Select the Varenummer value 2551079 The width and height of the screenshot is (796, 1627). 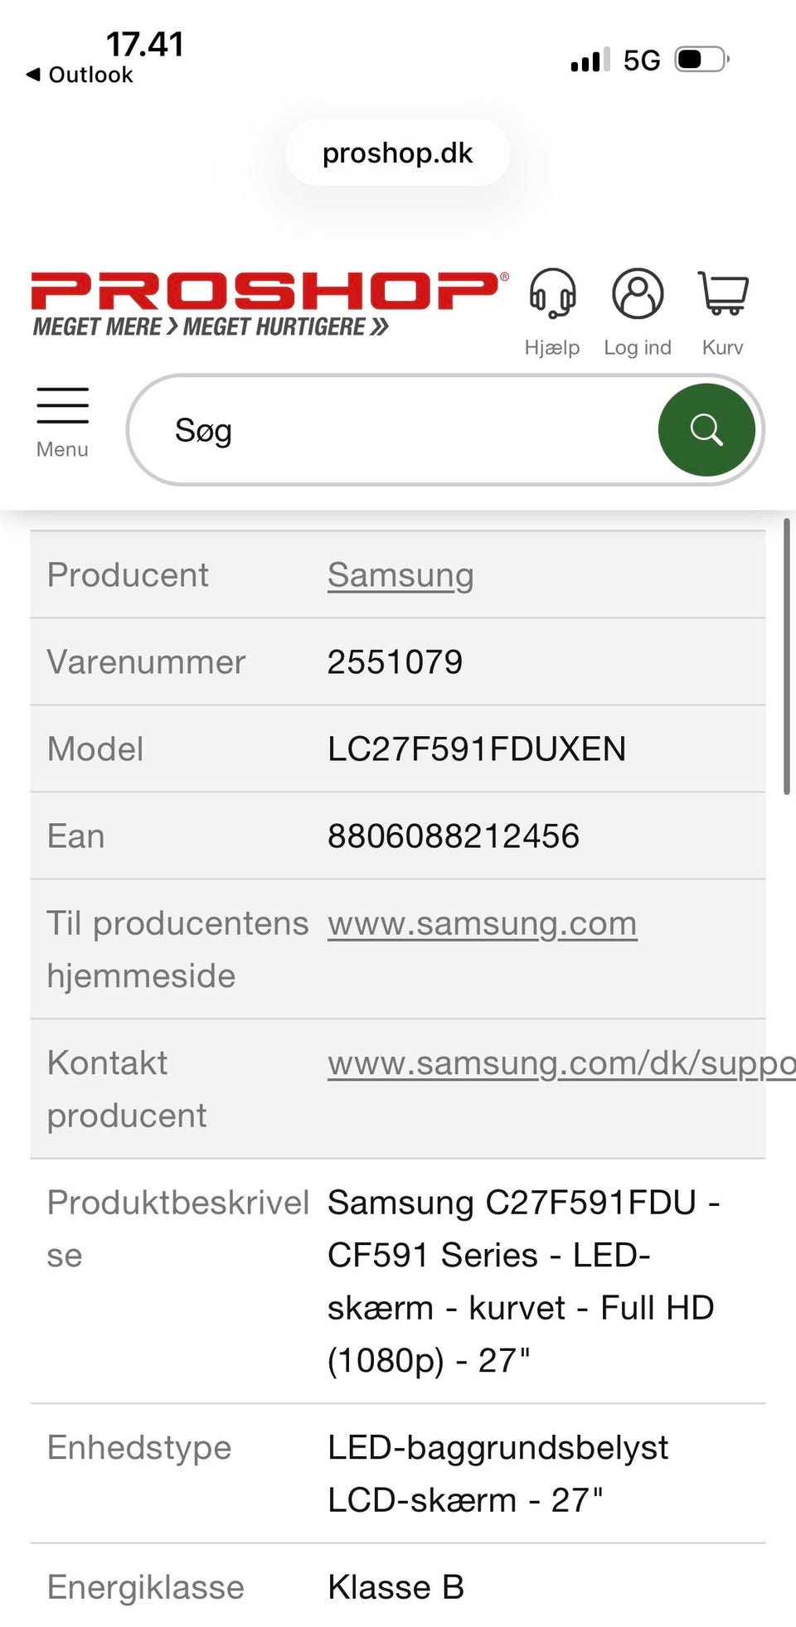click(395, 662)
